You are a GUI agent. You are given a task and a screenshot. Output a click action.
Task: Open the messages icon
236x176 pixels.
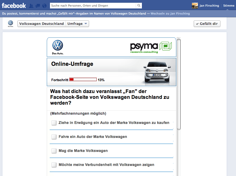click(x=38, y=6)
